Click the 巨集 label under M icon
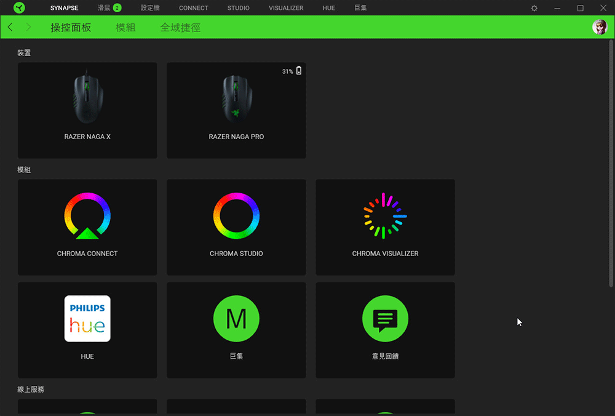615x416 pixels. 237,356
